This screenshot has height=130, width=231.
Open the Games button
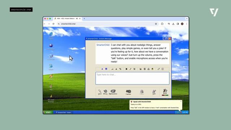(128, 92)
